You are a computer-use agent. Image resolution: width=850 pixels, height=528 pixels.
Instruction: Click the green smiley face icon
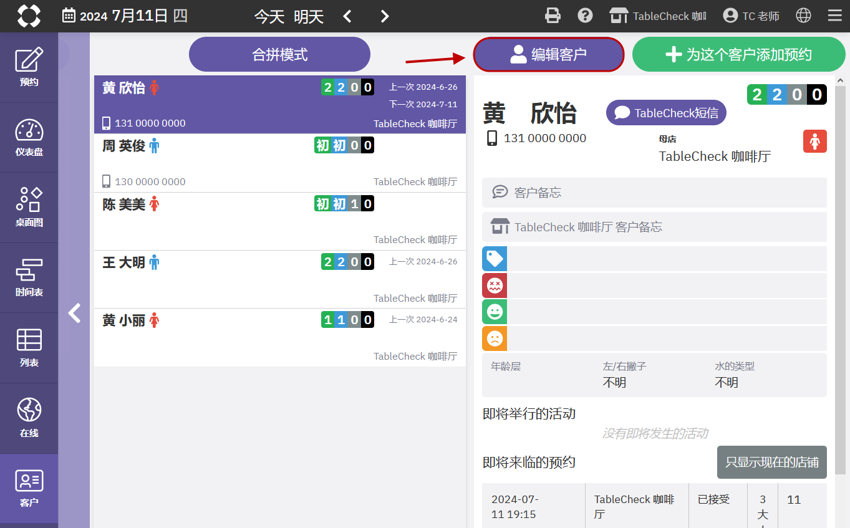495,312
